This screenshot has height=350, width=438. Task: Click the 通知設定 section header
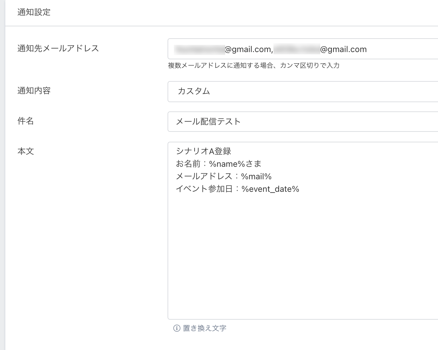(34, 12)
